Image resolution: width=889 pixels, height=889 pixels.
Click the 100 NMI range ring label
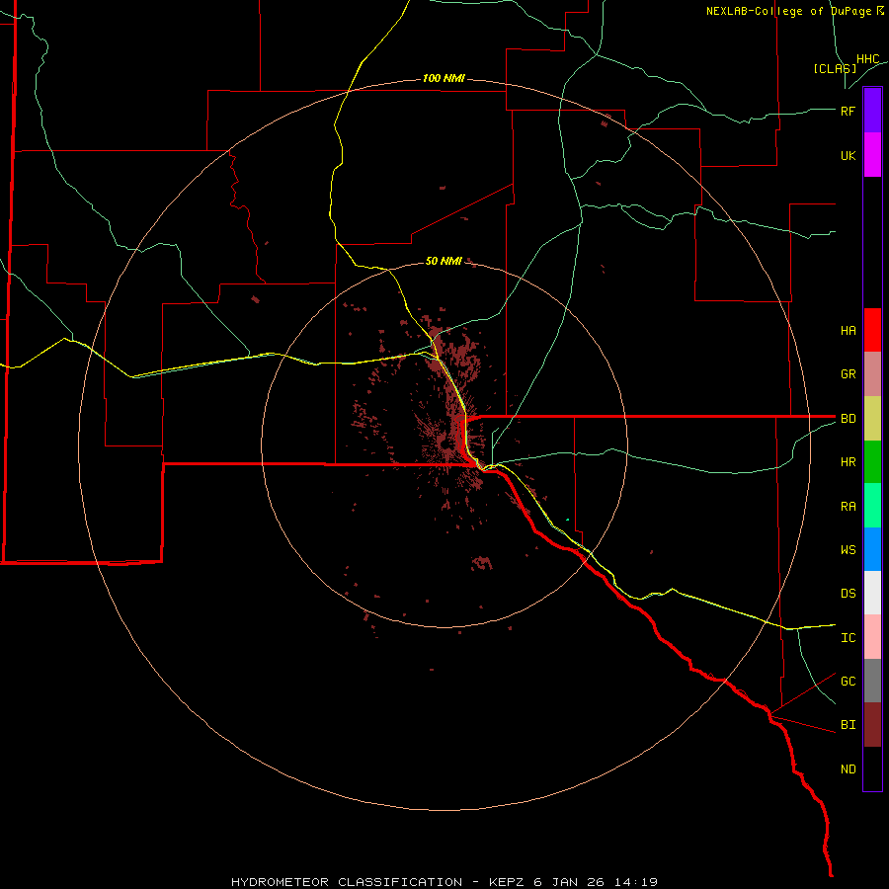tap(444, 78)
